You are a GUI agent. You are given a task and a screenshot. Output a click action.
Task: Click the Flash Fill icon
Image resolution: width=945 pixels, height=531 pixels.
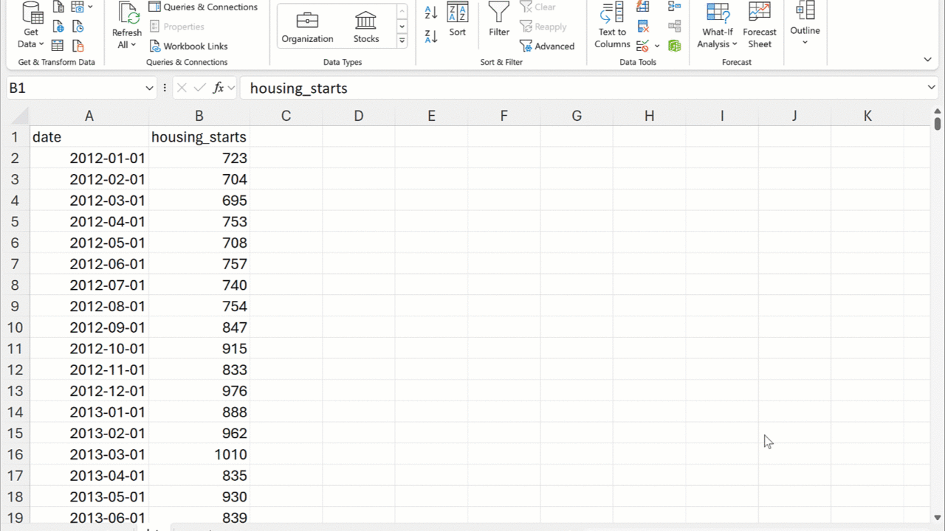tap(643, 7)
